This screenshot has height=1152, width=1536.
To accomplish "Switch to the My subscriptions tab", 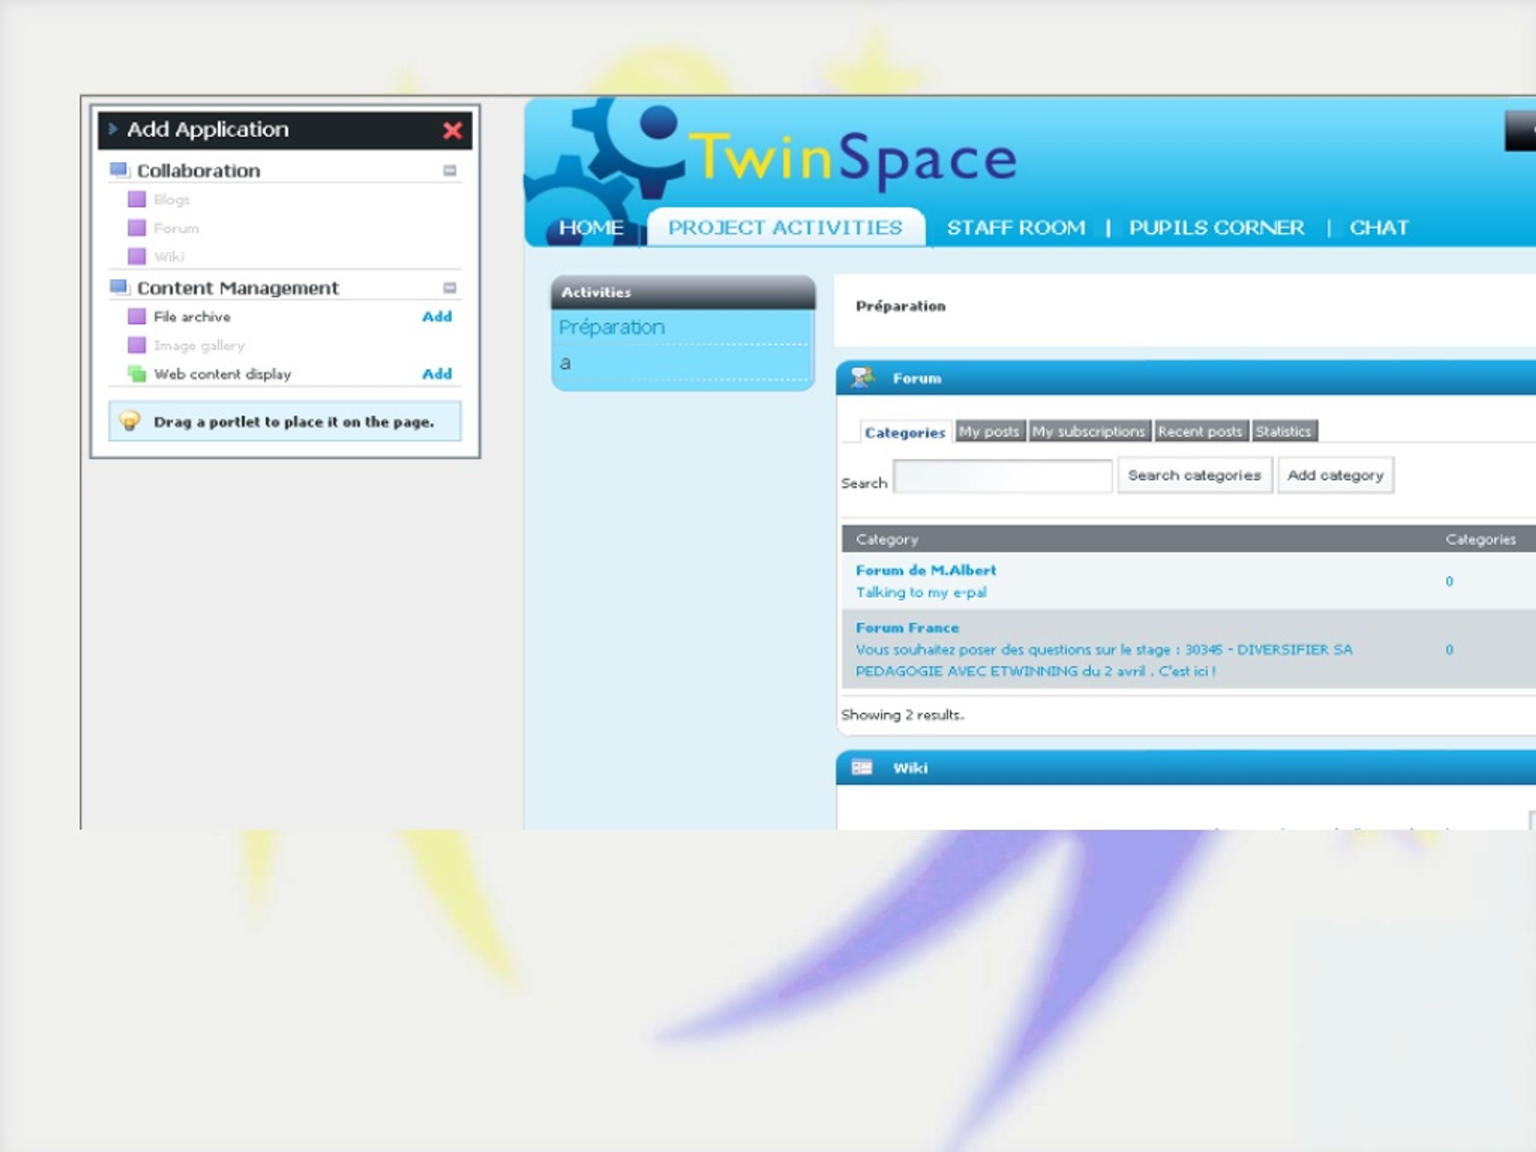I will (x=1089, y=431).
